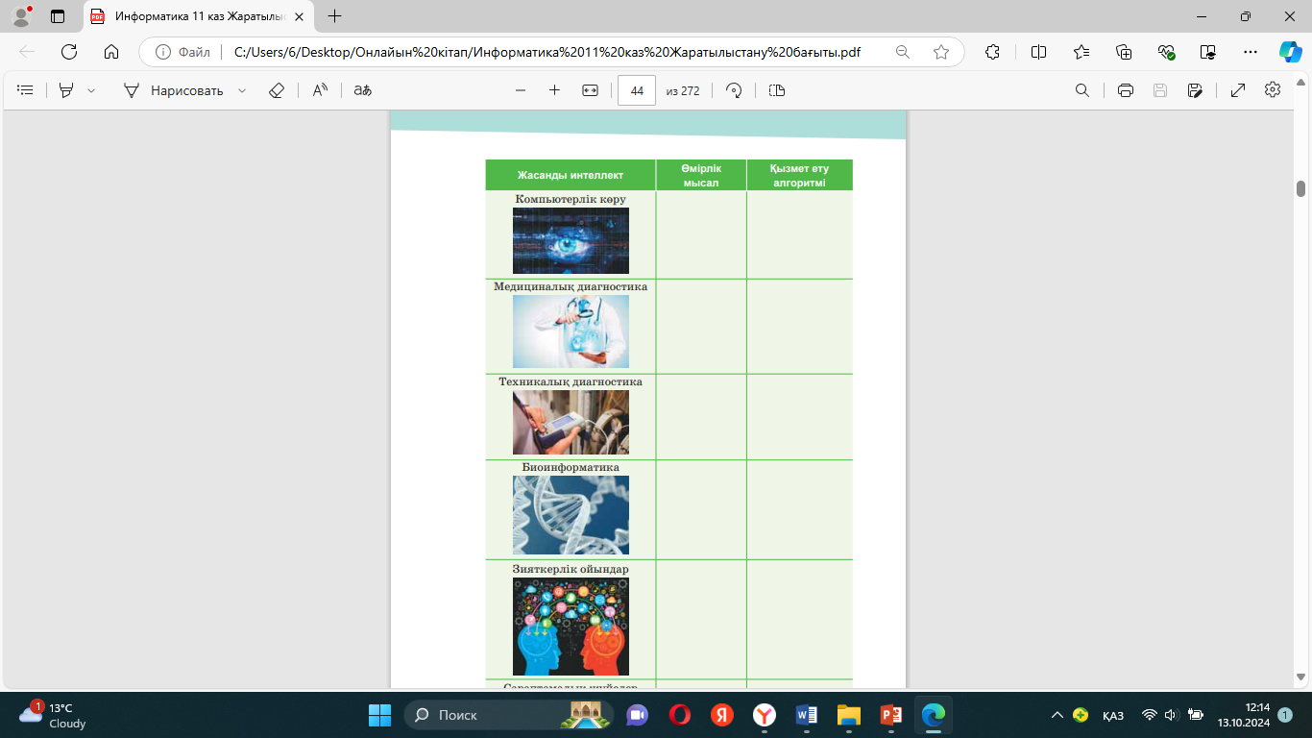Image resolution: width=1312 pixels, height=738 pixels.
Task: Toggle fit to width
Action: [x=590, y=90]
